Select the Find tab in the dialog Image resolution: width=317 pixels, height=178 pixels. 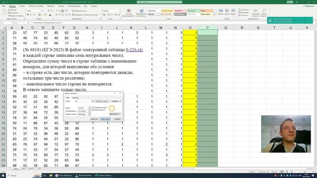68,98
